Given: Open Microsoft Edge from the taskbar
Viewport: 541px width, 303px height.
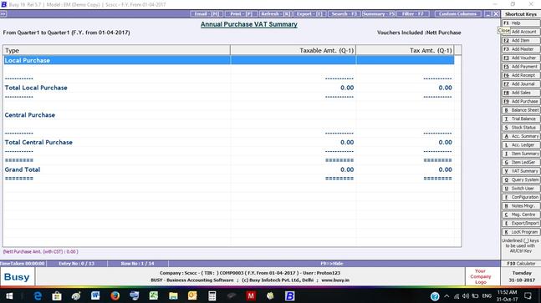Looking at the screenshot, I should [38, 295].
